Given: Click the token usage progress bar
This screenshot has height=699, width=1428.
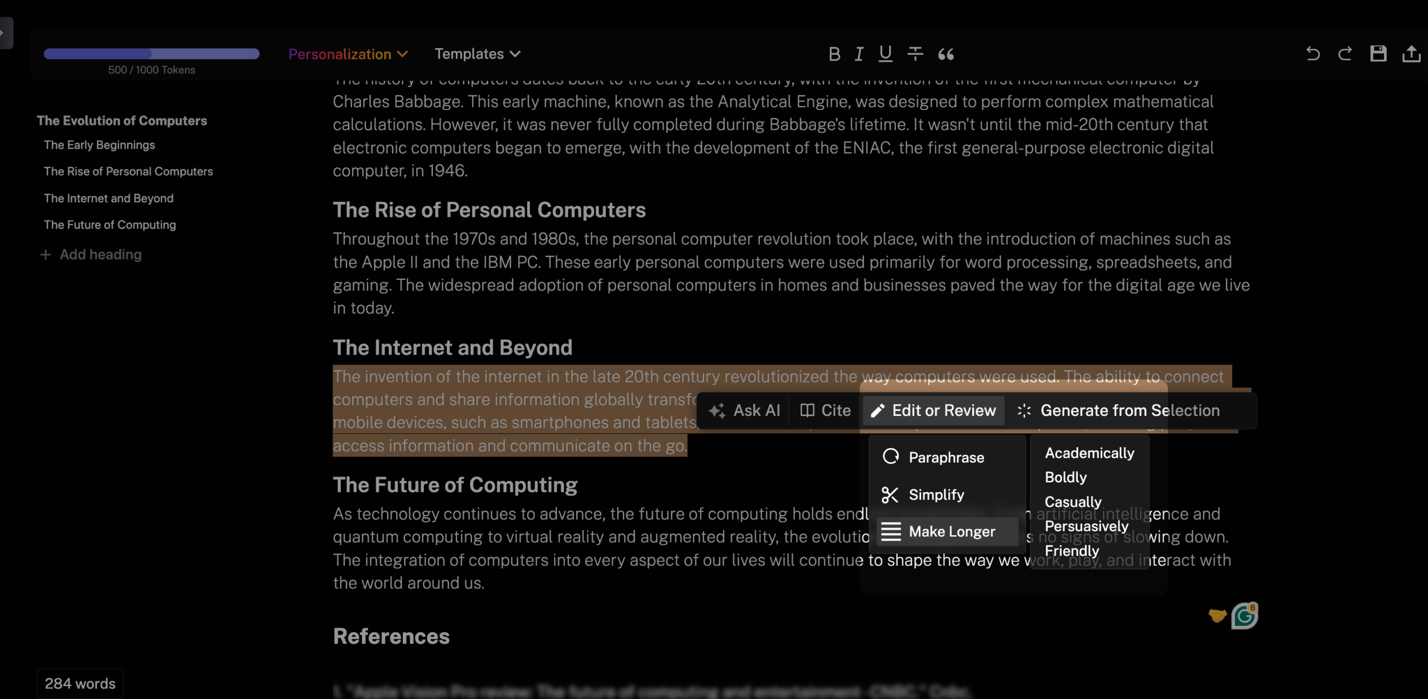Looking at the screenshot, I should [x=152, y=54].
